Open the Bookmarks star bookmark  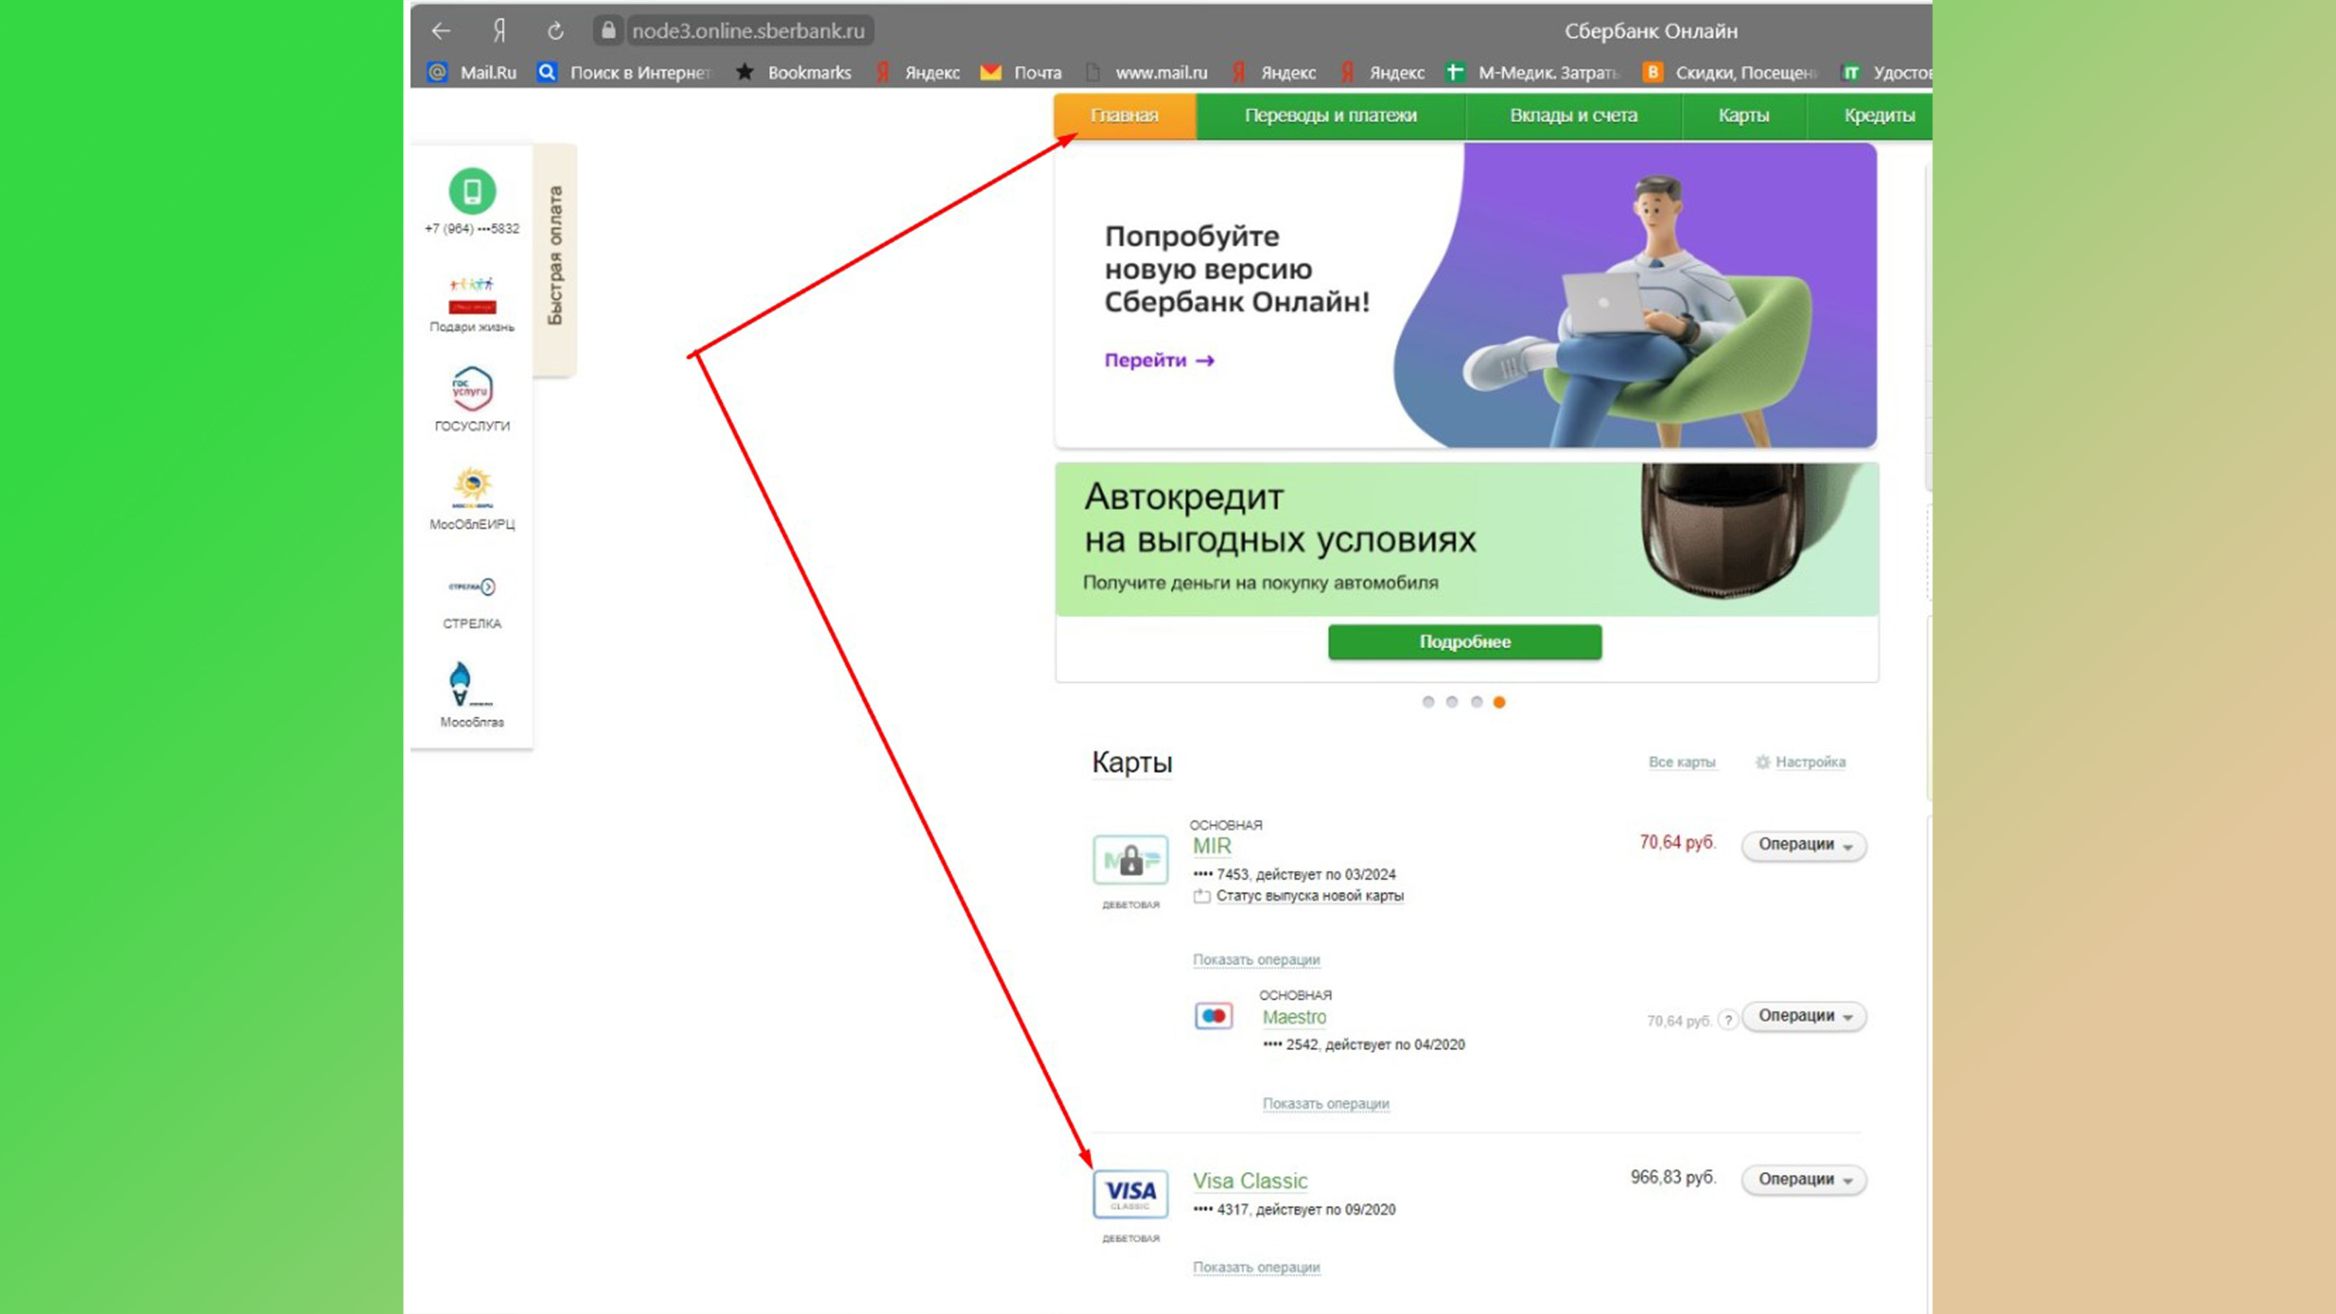[x=793, y=73]
